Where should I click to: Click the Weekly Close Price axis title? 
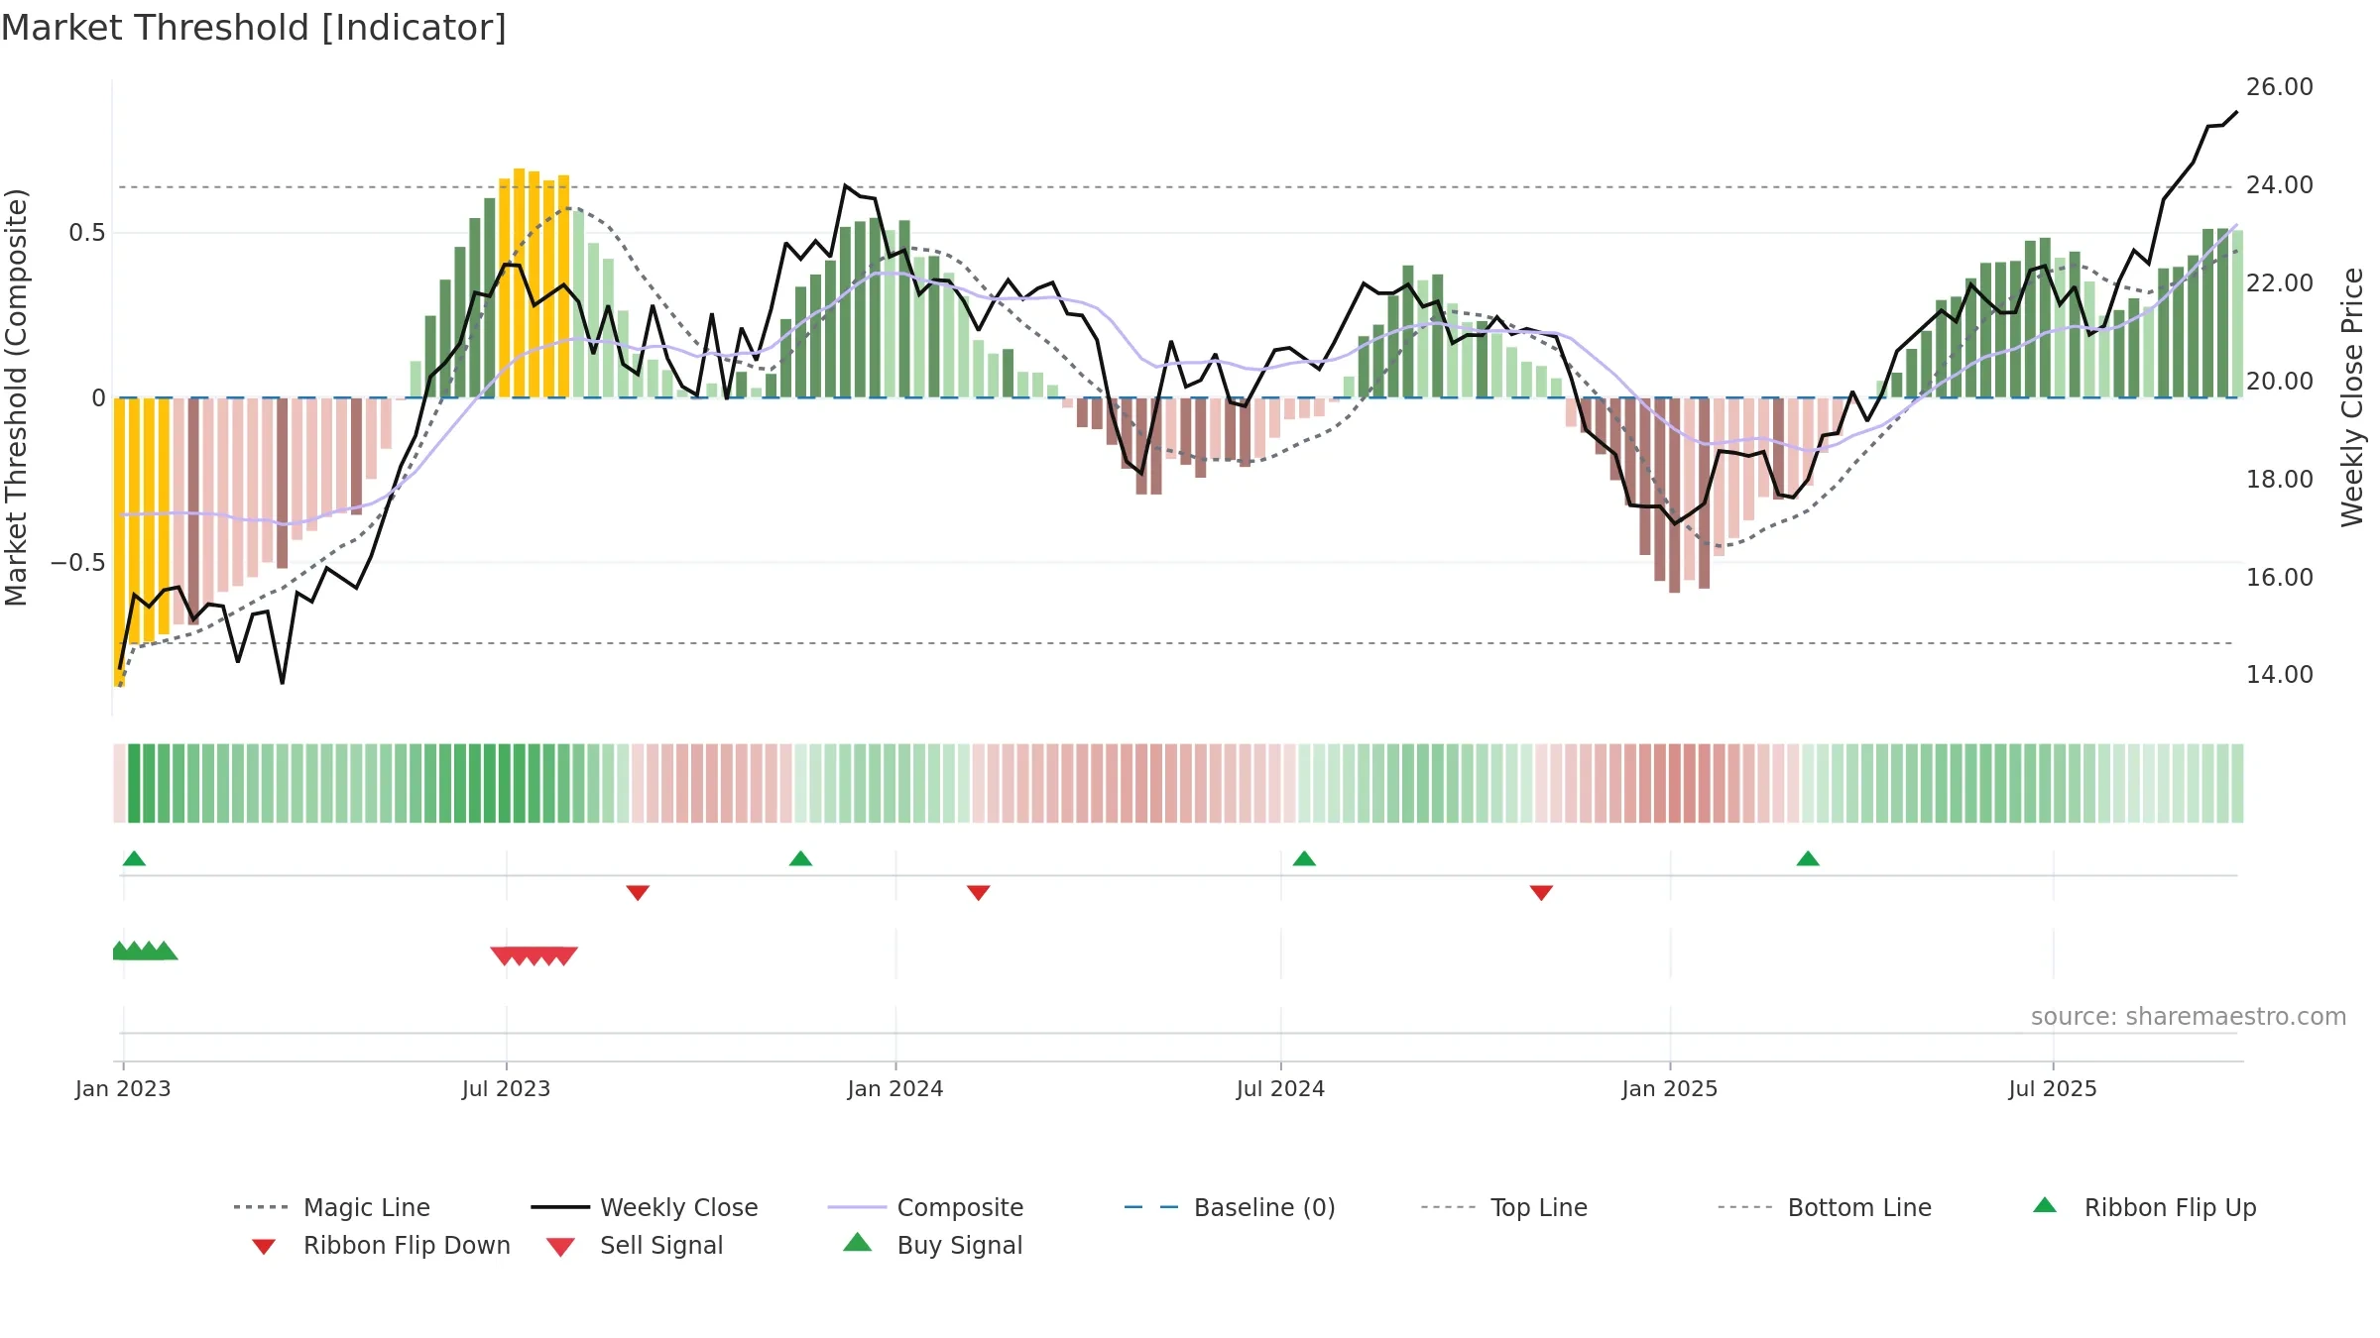2352,397
